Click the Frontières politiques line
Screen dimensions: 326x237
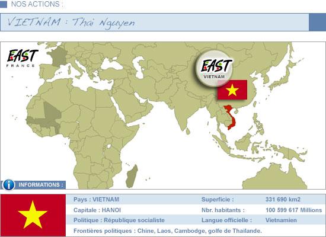tap(168, 230)
